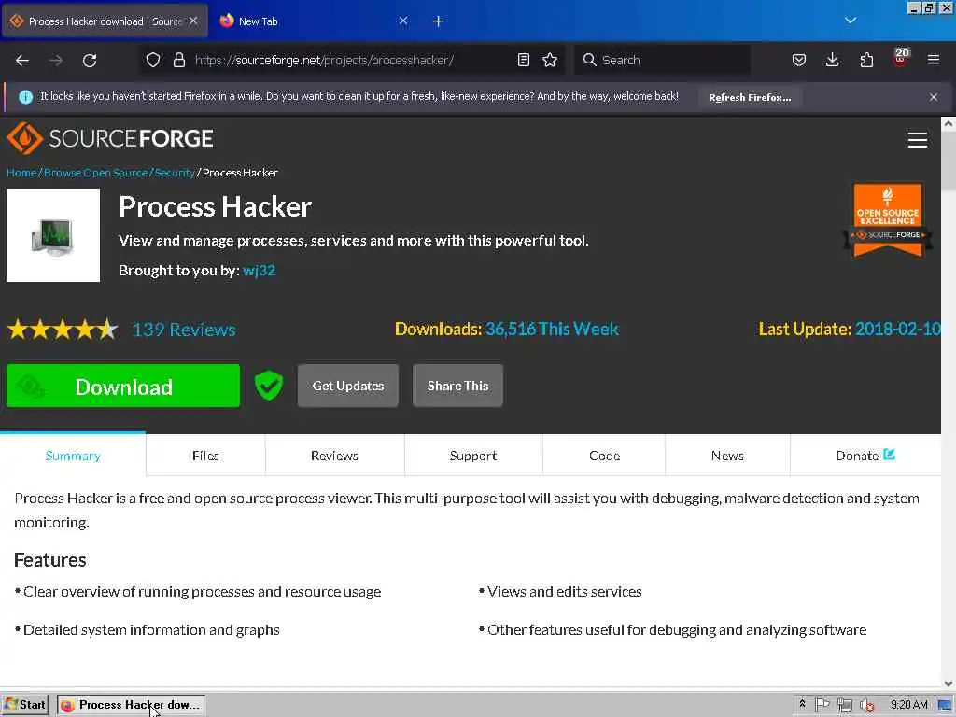Click the muted volume tray icon
956x717 pixels.
(x=866, y=706)
